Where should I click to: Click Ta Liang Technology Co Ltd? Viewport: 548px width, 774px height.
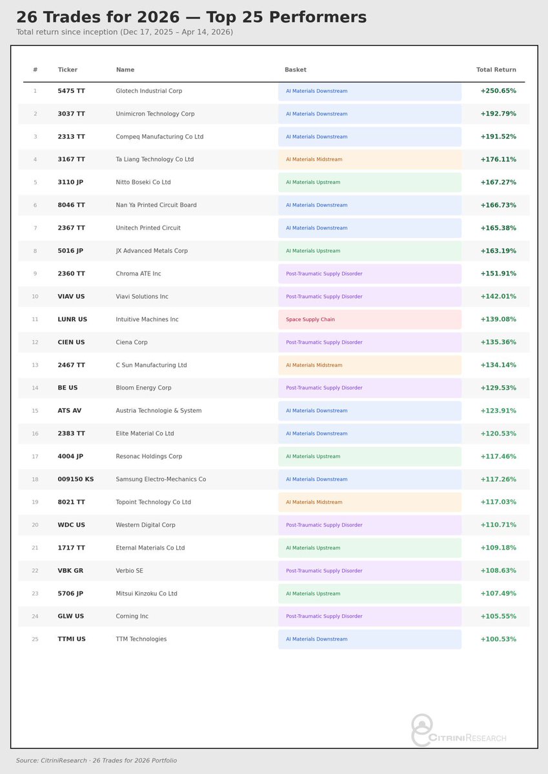[x=155, y=159]
